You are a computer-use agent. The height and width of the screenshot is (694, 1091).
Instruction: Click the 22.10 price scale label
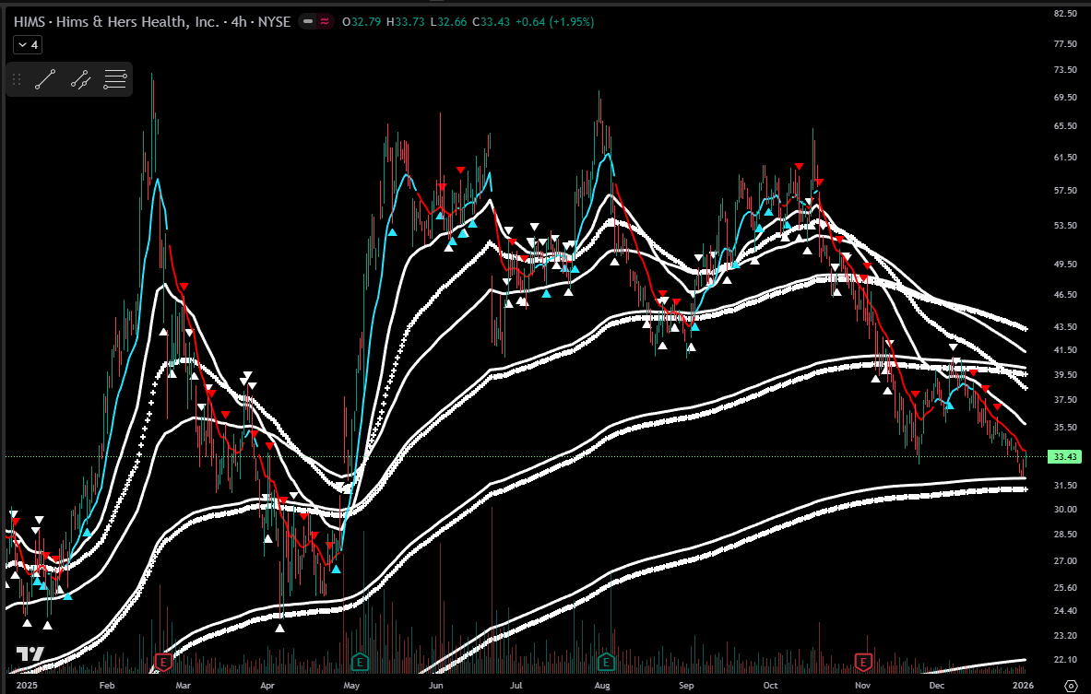tap(1065, 659)
